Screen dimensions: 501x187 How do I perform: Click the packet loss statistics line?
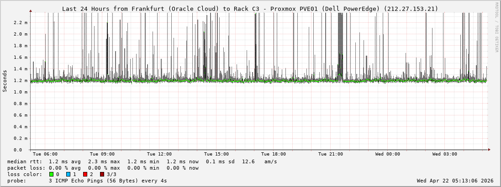pyautogui.click(x=103, y=168)
